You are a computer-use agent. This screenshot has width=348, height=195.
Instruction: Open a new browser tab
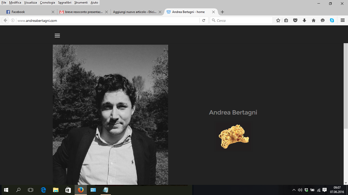pyautogui.click(x=222, y=12)
